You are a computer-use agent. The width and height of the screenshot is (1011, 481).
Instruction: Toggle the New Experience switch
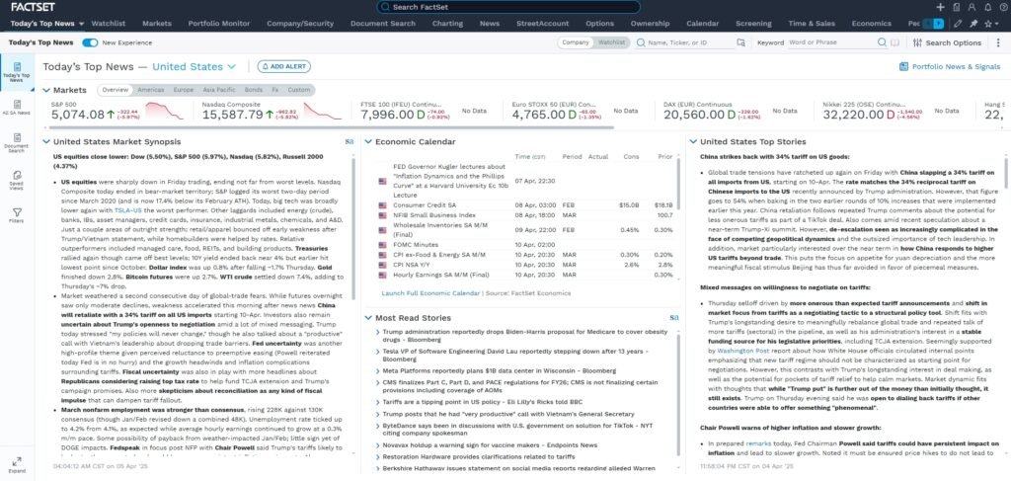[x=90, y=42]
